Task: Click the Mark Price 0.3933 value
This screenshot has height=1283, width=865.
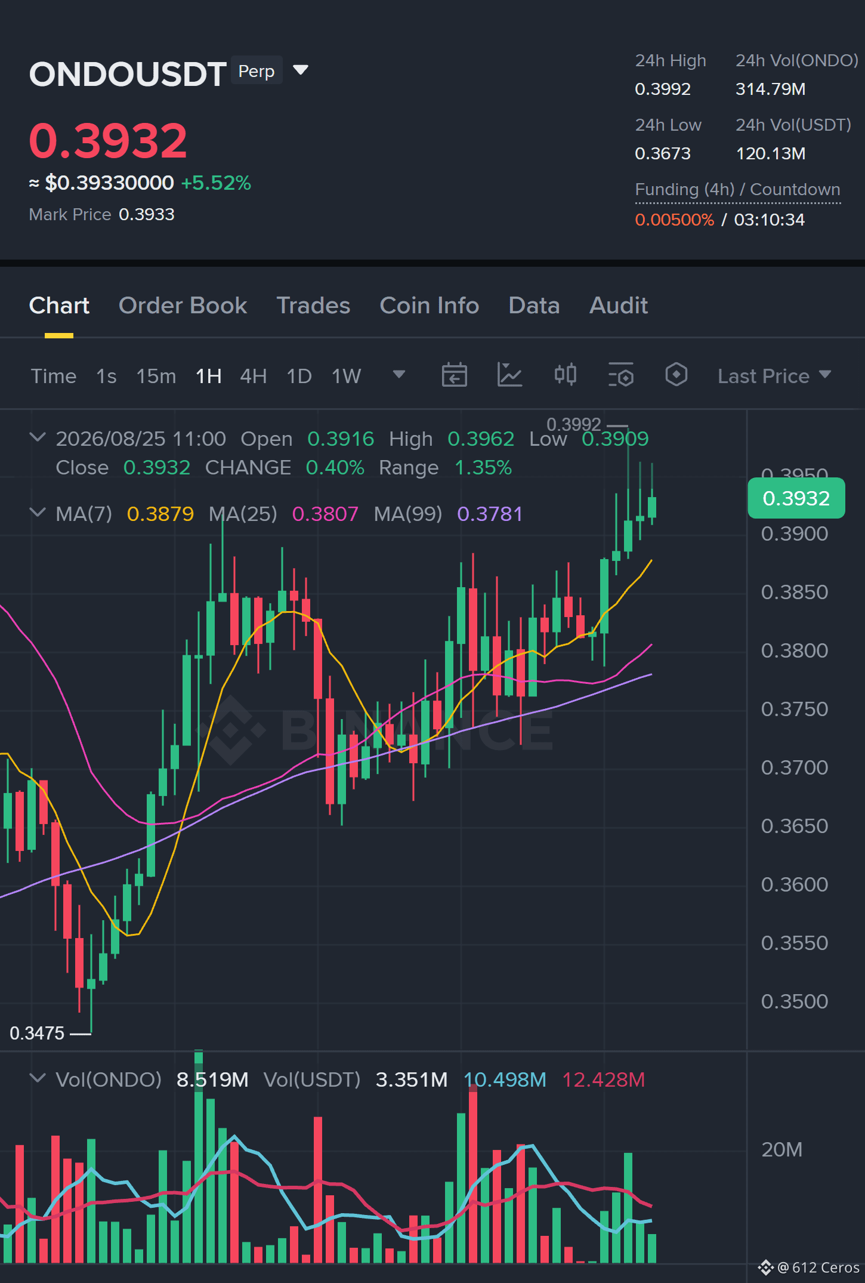Action: pos(147,214)
